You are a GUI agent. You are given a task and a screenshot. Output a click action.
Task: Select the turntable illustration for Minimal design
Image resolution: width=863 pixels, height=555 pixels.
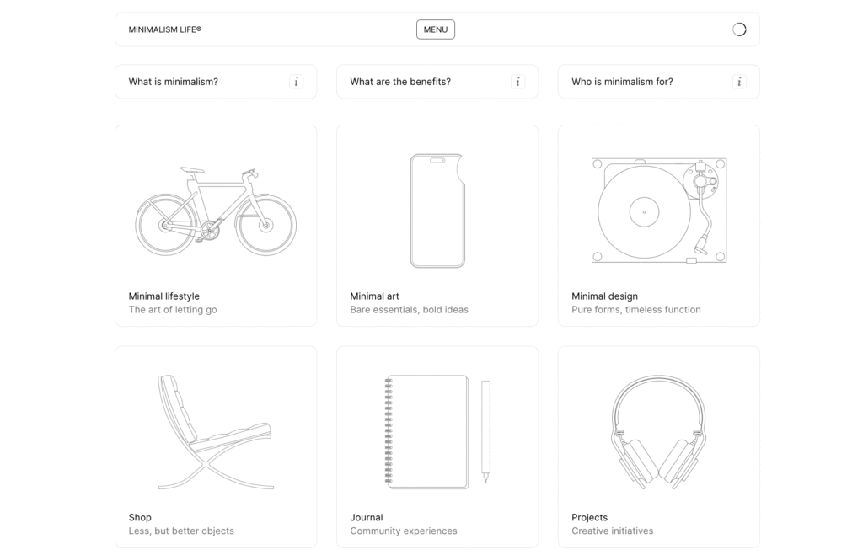click(657, 209)
